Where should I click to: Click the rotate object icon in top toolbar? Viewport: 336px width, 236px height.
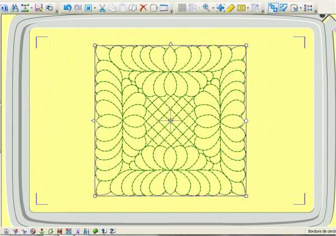(x=294, y=8)
